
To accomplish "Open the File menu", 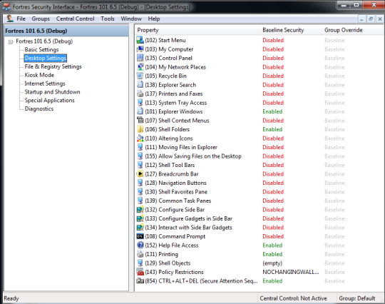I will click(x=21, y=19).
